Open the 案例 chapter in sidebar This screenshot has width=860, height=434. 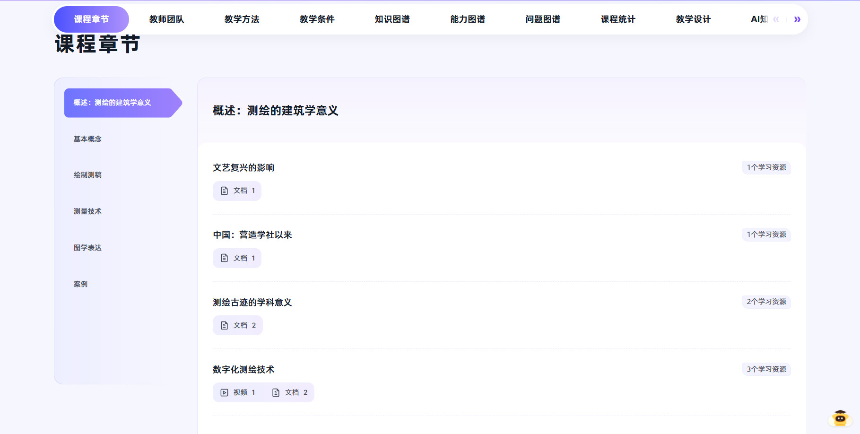pyautogui.click(x=80, y=284)
